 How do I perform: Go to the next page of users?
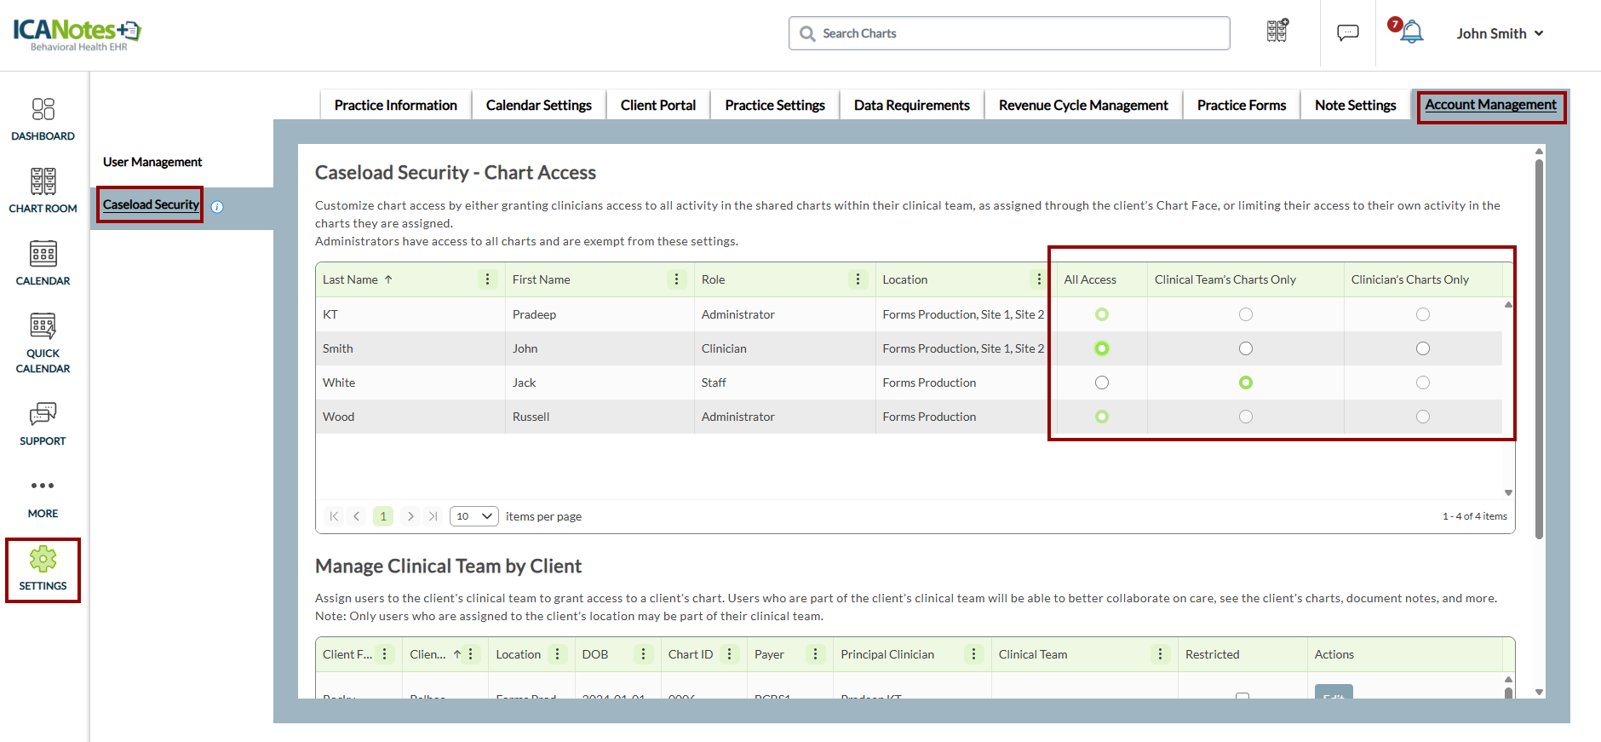[x=410, y=516]
